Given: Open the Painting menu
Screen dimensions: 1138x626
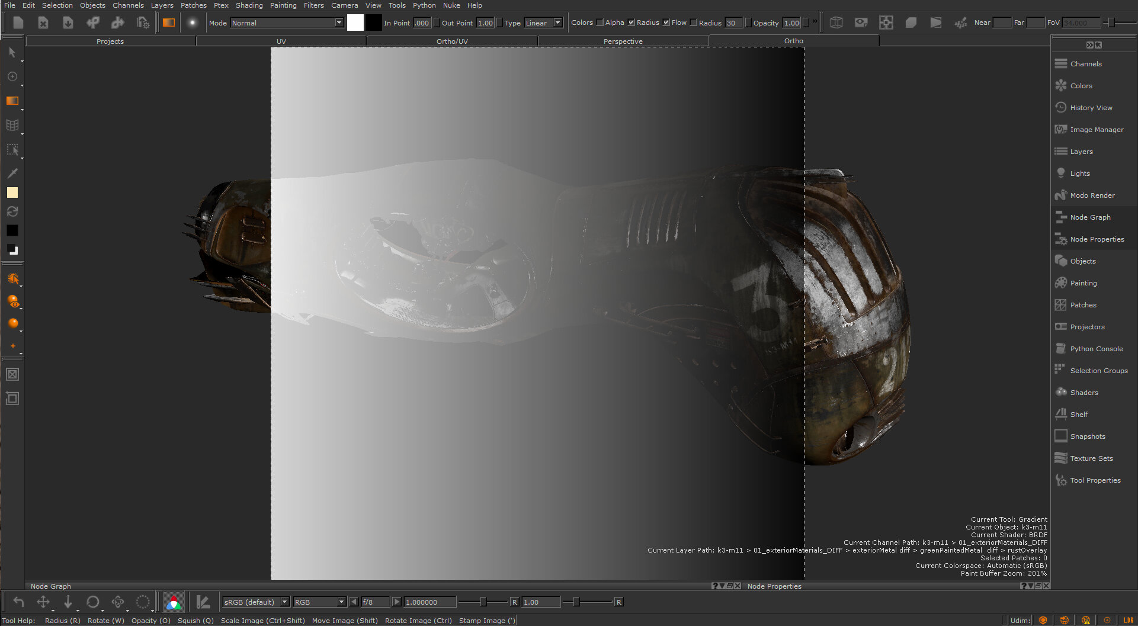Looking at the screenshot, I should pos(283,5).
